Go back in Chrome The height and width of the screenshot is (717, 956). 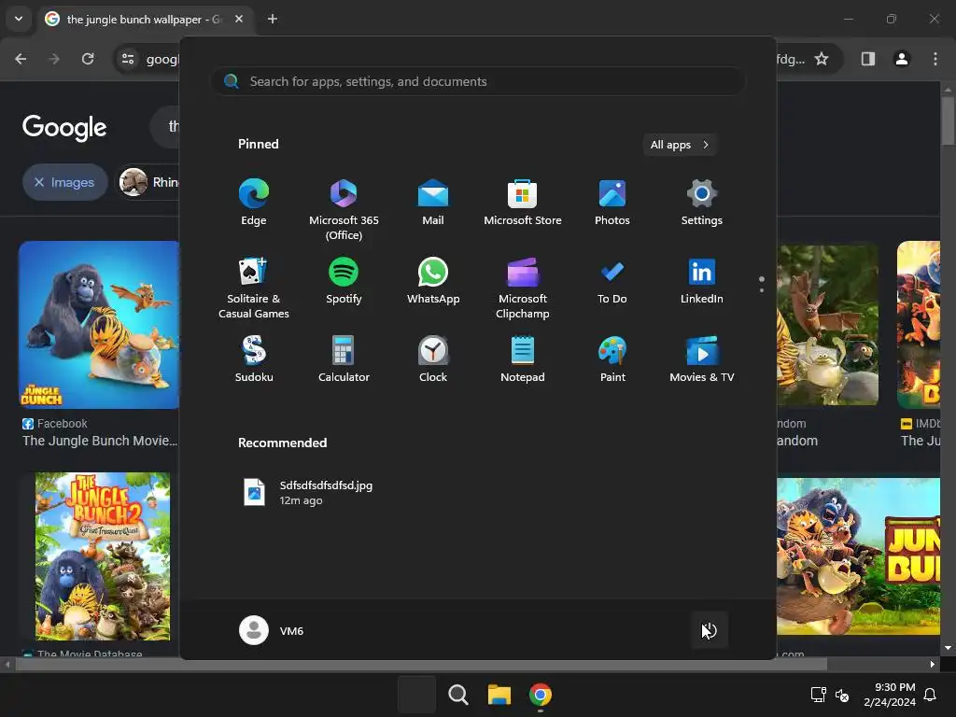(x=21, y=59)
